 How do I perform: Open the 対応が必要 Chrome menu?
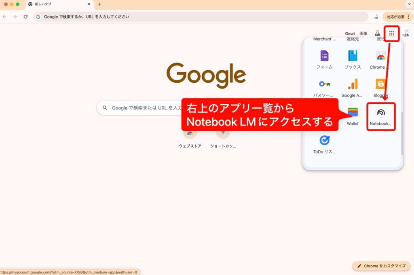(398, 17)
